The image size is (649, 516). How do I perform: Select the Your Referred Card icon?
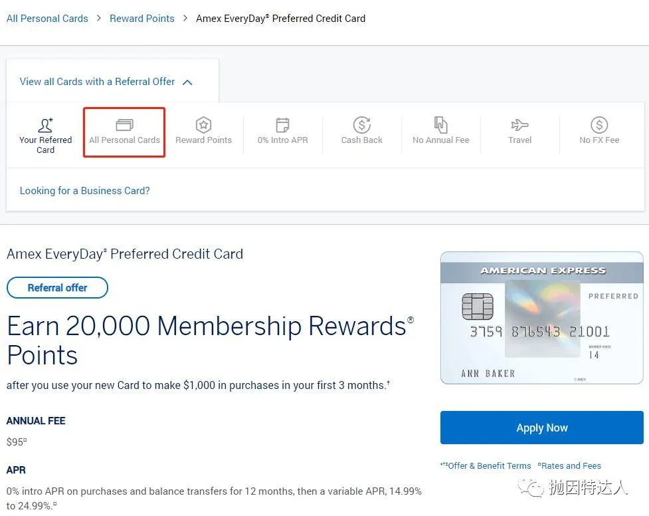[45, 125]
